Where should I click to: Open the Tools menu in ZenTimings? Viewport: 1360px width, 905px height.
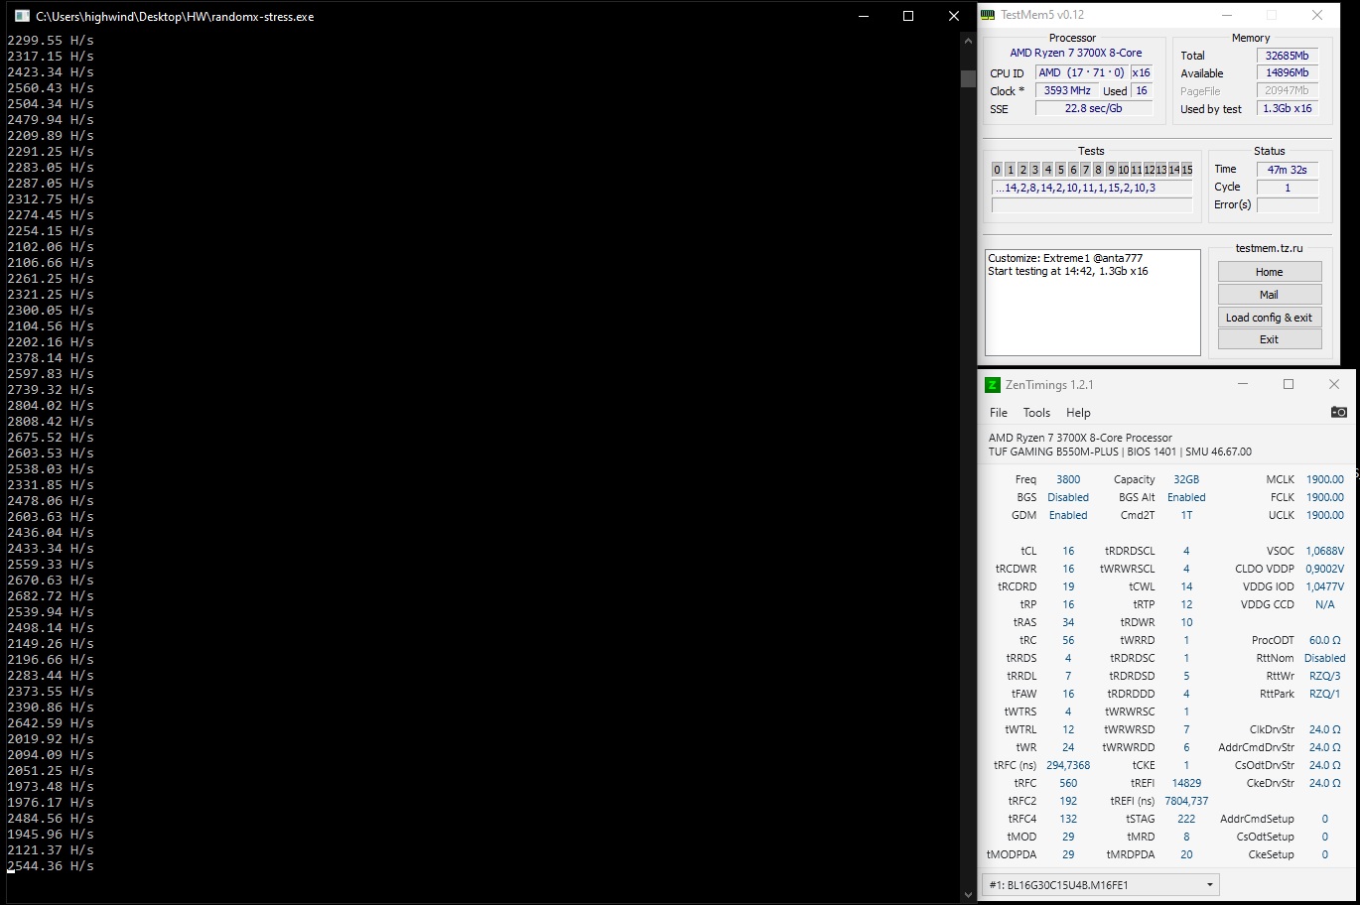pyautogui.click(x=1036, y=413)
